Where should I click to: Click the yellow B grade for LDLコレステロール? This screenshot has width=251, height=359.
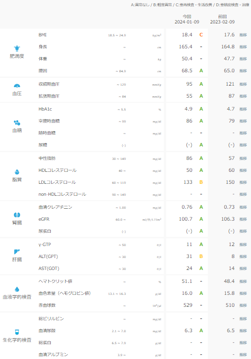(201, 182)
